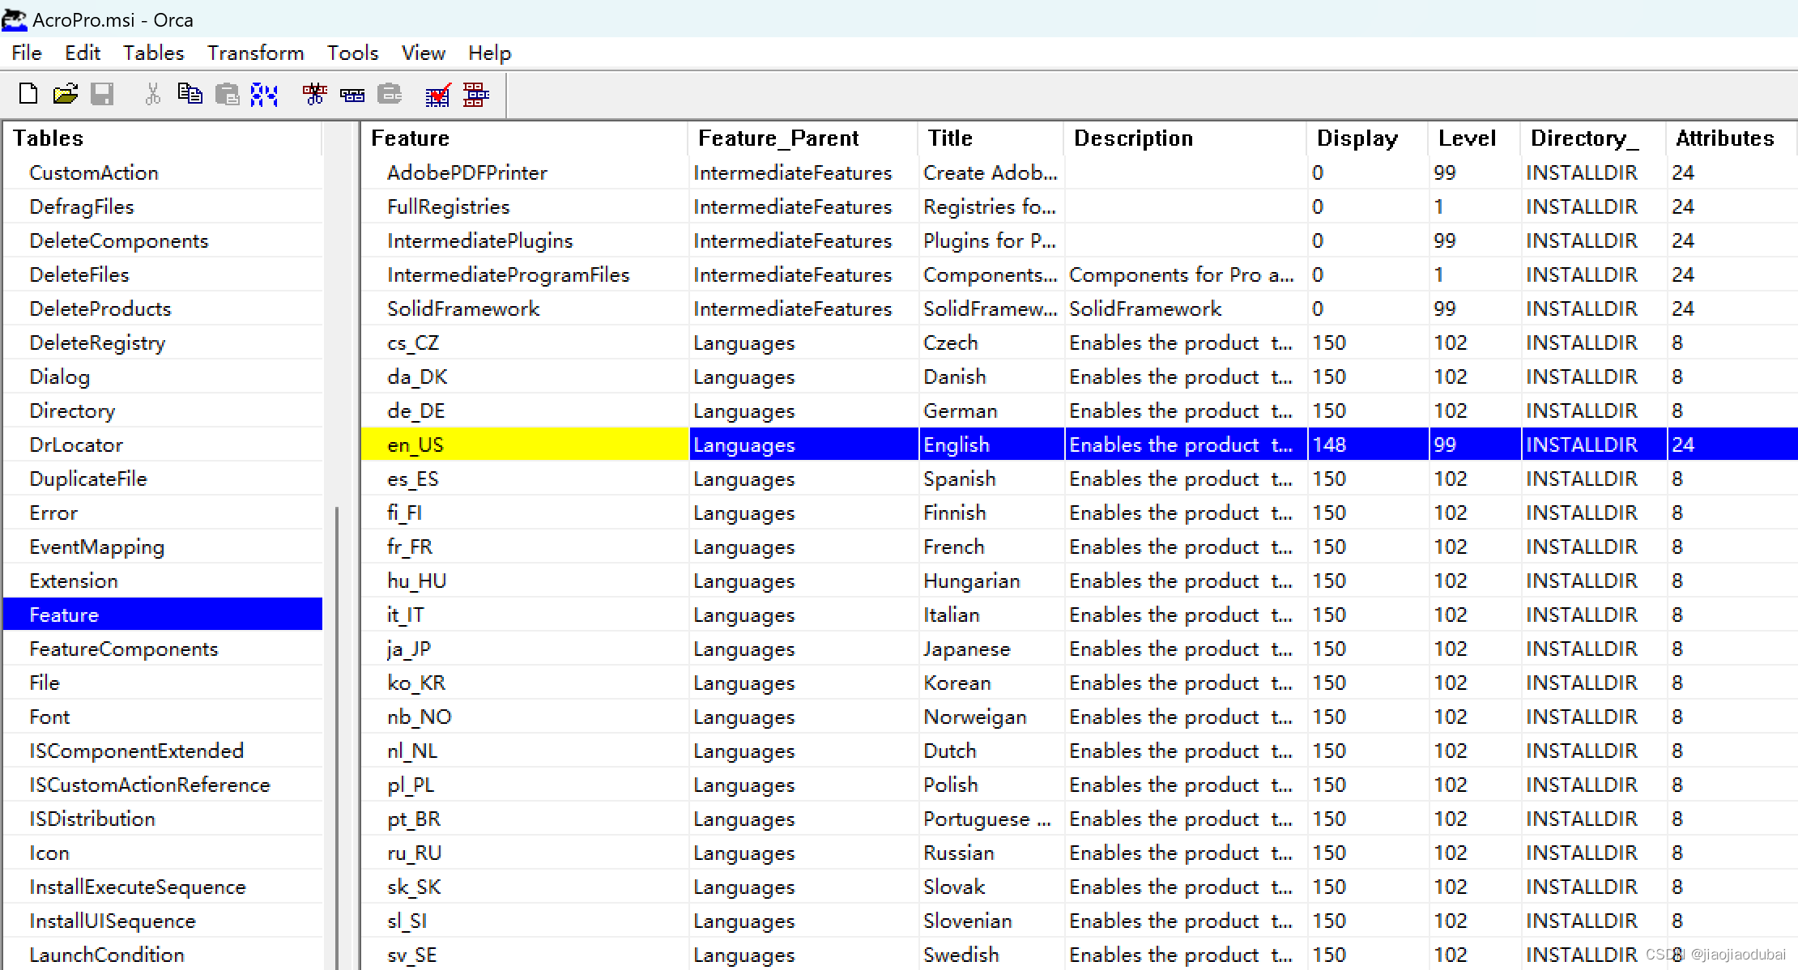The height and width of the screenshot is (970, 1798).
Task: Click the Cut Row toolbar icon
Action: (314, 95)
